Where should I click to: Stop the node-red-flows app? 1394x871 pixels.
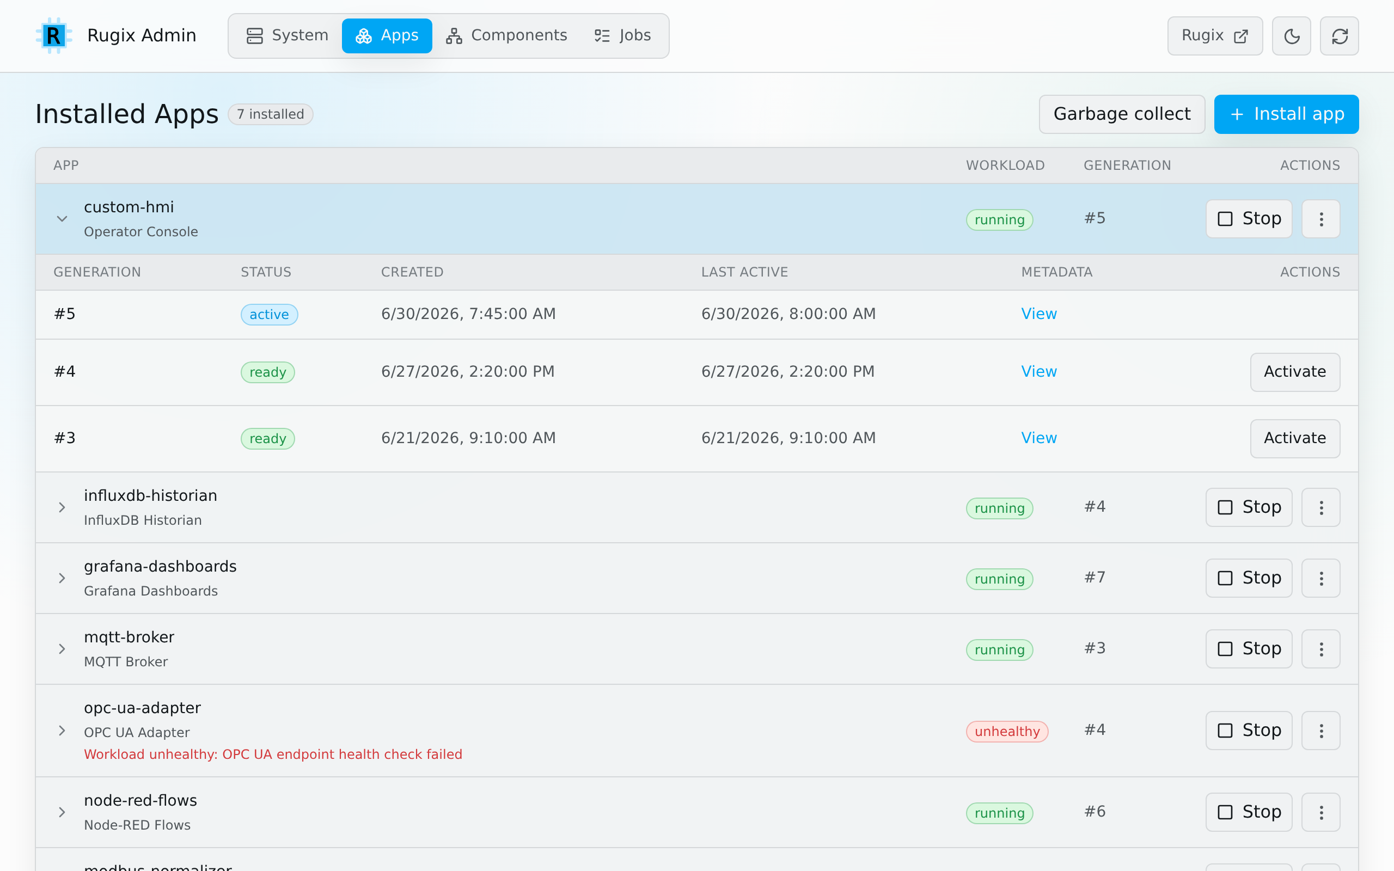(x=1249, y=813)
